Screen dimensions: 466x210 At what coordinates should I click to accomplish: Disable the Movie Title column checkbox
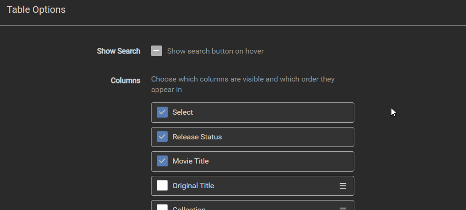point(162,161)
